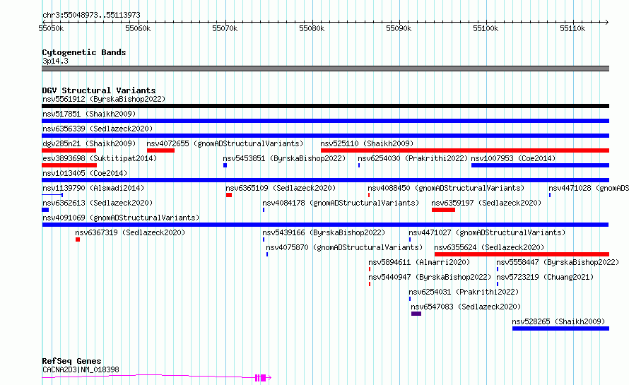Open the nsv4088450 gnomADStructuralVariants label

pyautogui.click(x=446, y=188)
